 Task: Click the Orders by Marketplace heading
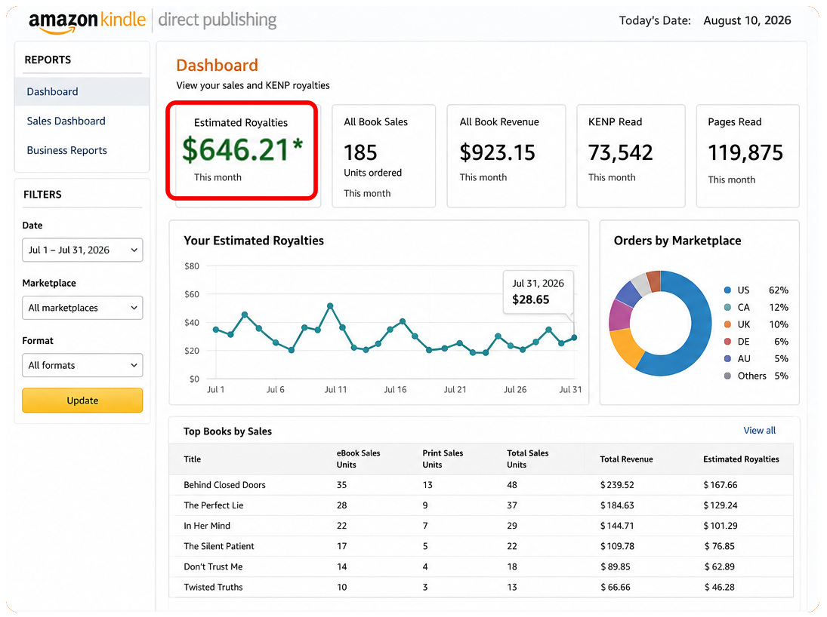tap(677, 241)
